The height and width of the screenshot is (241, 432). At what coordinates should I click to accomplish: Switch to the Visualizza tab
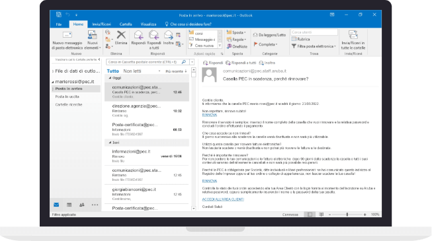148,24
